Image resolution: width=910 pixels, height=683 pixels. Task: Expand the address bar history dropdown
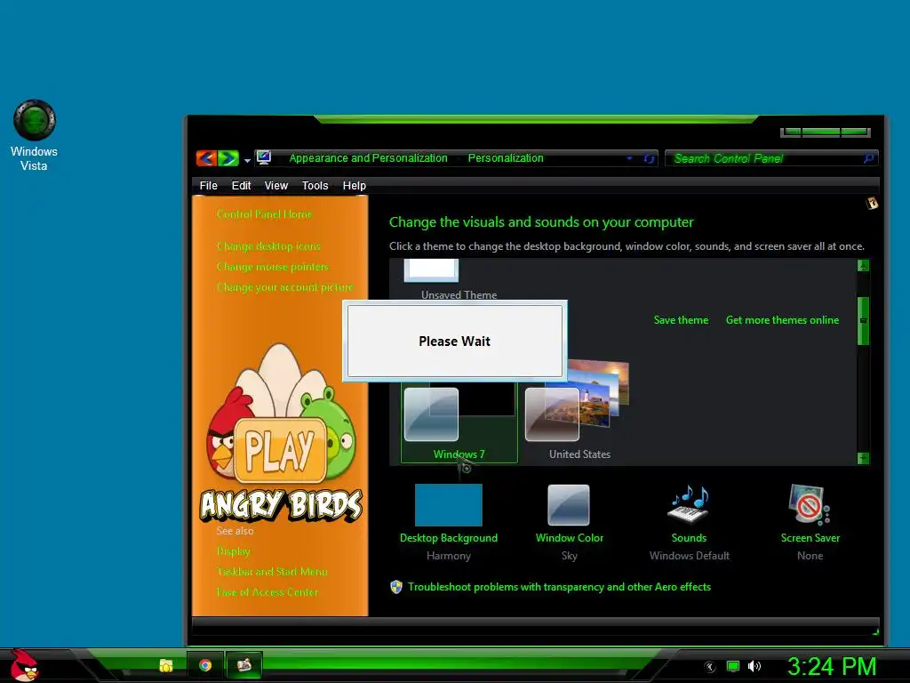coord(630,158)
